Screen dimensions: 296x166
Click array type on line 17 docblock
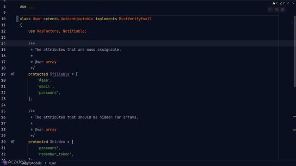point(51,62)
